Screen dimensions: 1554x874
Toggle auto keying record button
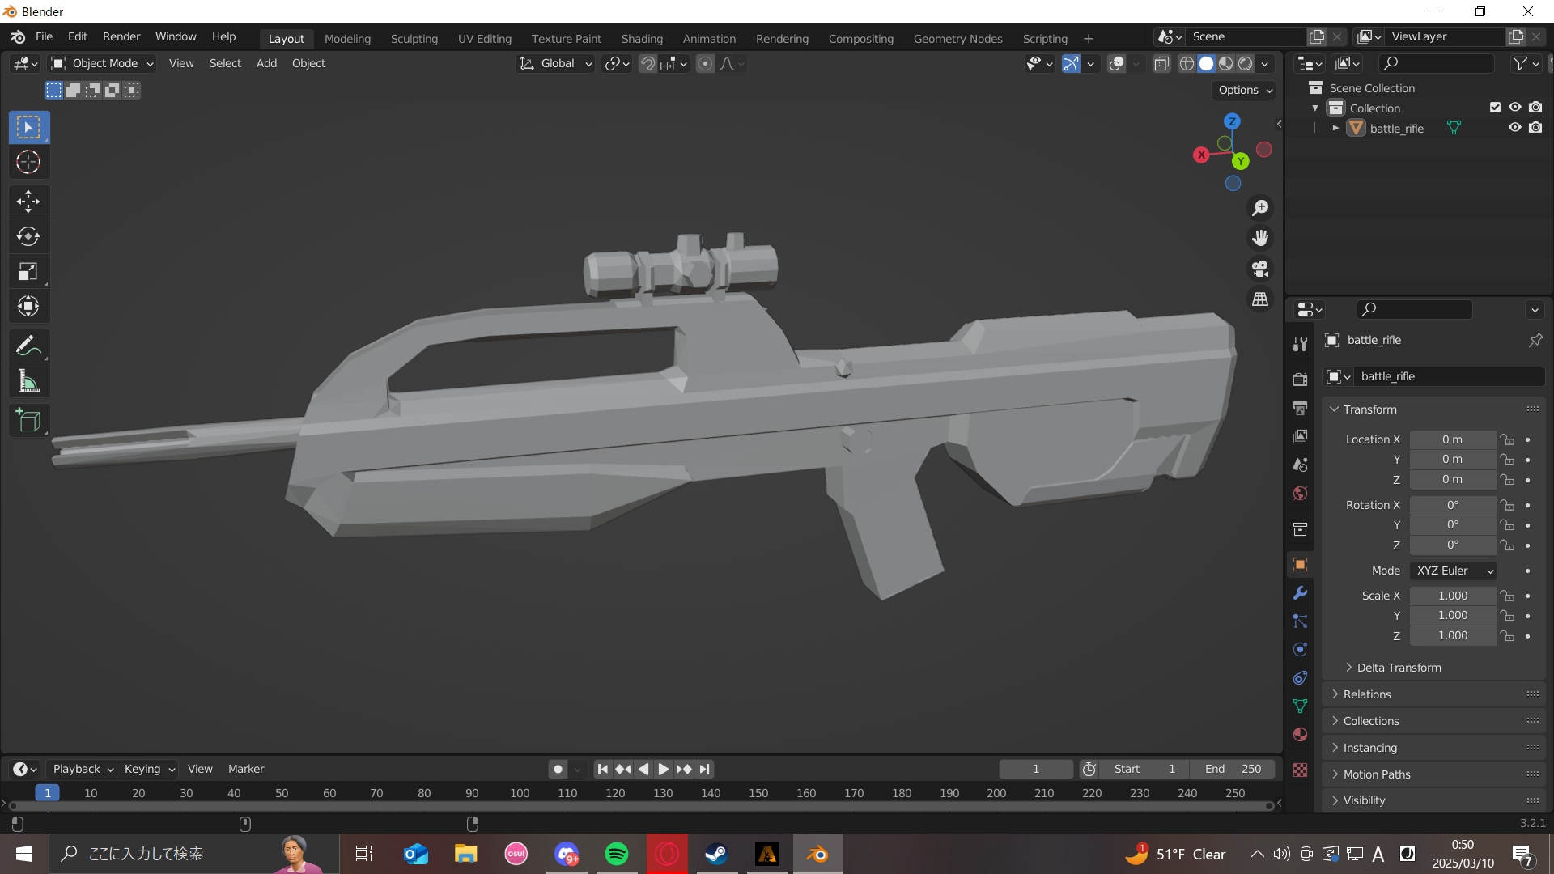pos(558,769)
